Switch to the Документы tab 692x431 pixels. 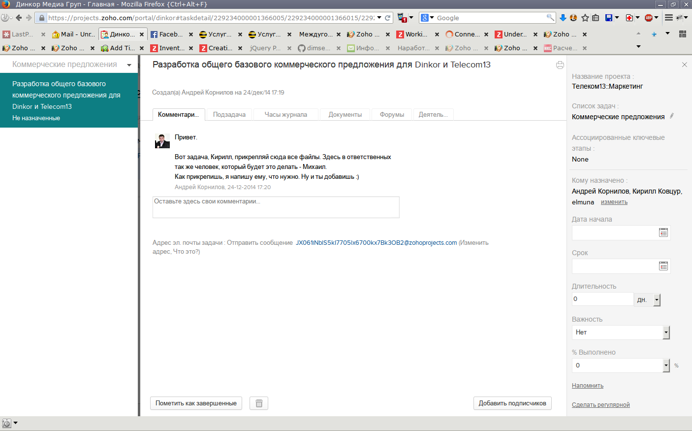tap(345, 114)
